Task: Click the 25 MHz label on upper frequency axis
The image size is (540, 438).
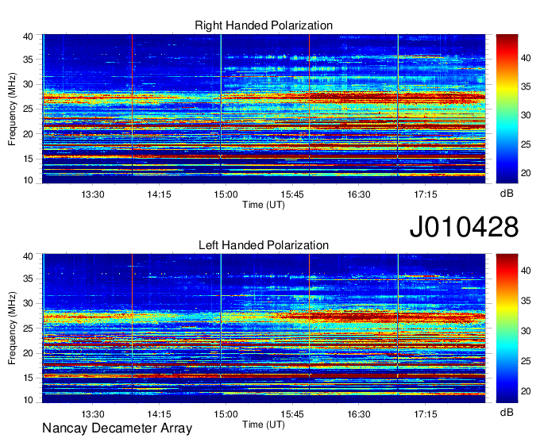Action: tap(28, 109)
